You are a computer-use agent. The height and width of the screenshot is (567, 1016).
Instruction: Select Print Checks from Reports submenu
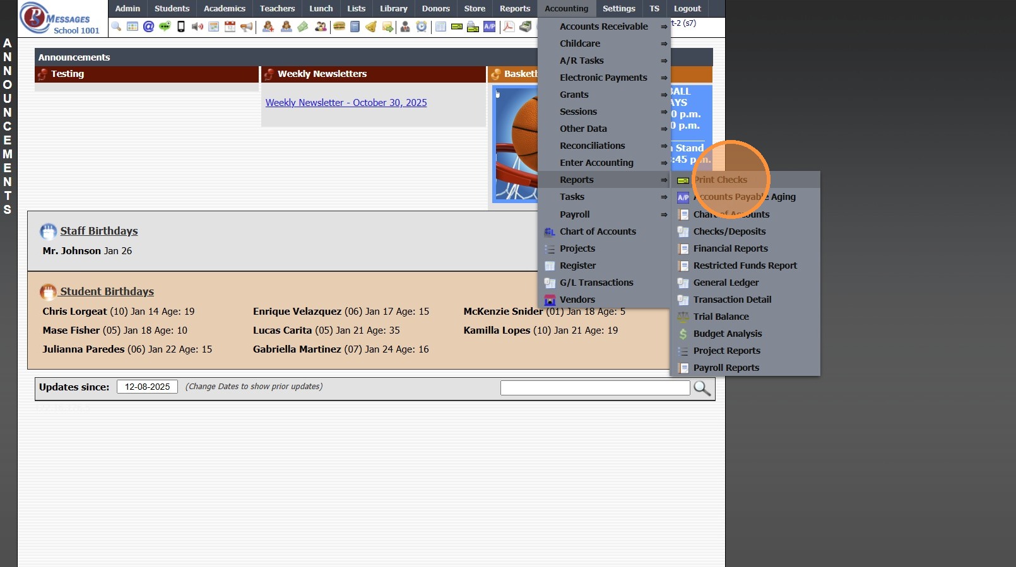(x=745, y=180)
